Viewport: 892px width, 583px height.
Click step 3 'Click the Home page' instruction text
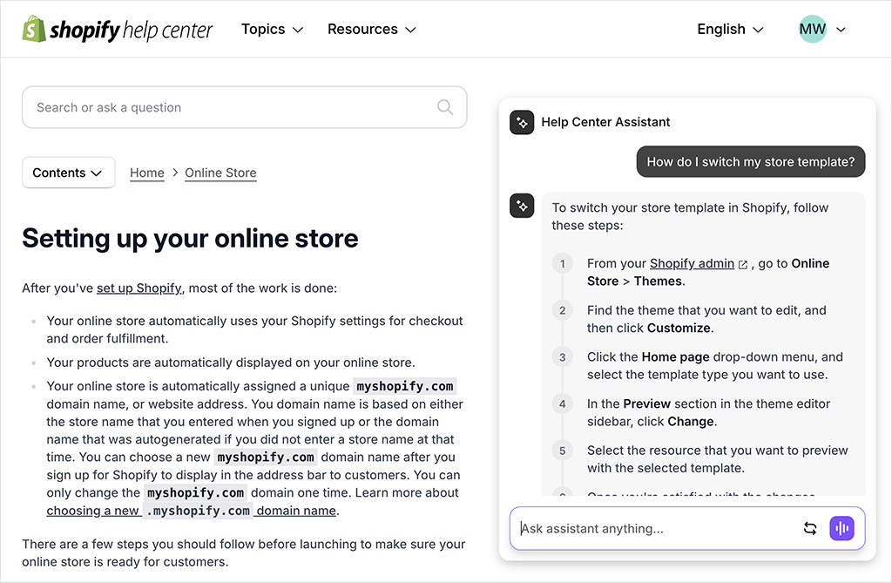pos(714,365)
